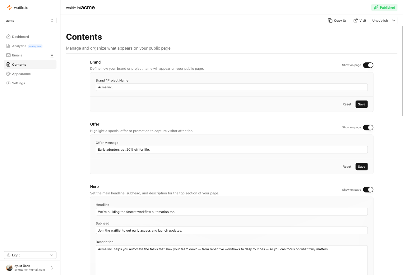Open the Dashboard from the sidebar

[20, 37]
